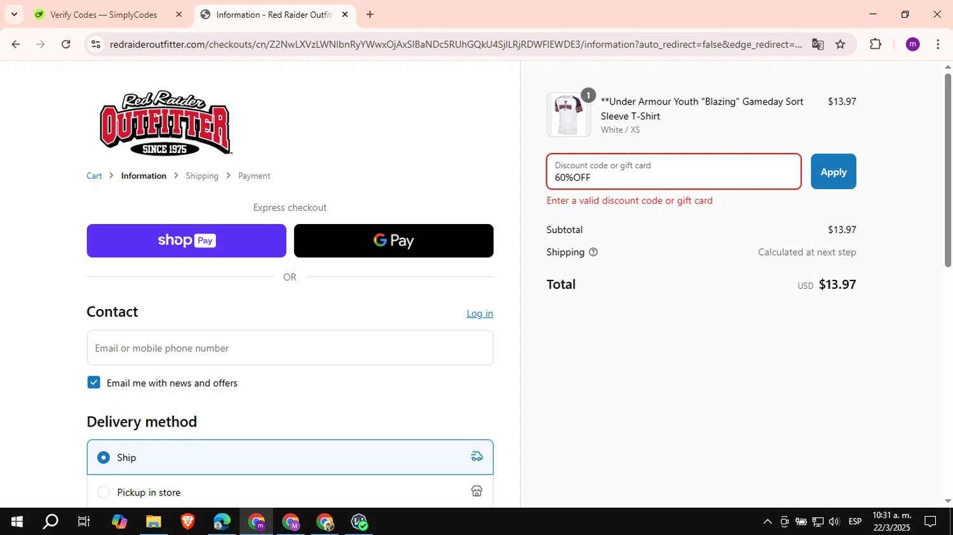This screenshot has height=535, width=953.
Task: Select the Shipping breadcrumb step
Action: tap(202, 176)
